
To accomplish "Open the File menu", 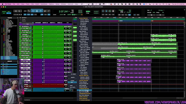I will coord(14,4).
